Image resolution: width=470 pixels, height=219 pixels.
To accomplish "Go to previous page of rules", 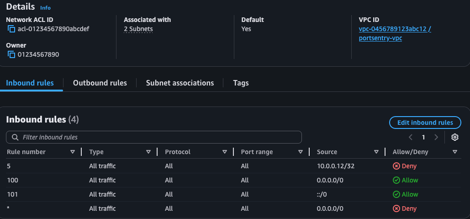I will coord(411,137).
